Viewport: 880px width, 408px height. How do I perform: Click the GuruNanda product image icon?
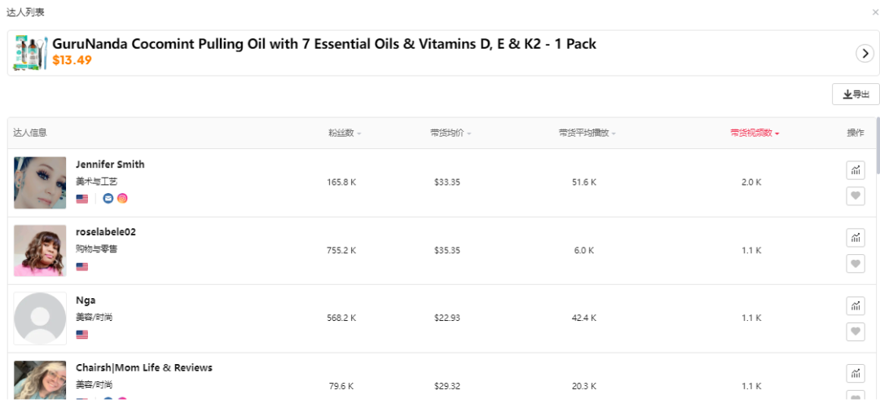(31, 53)
